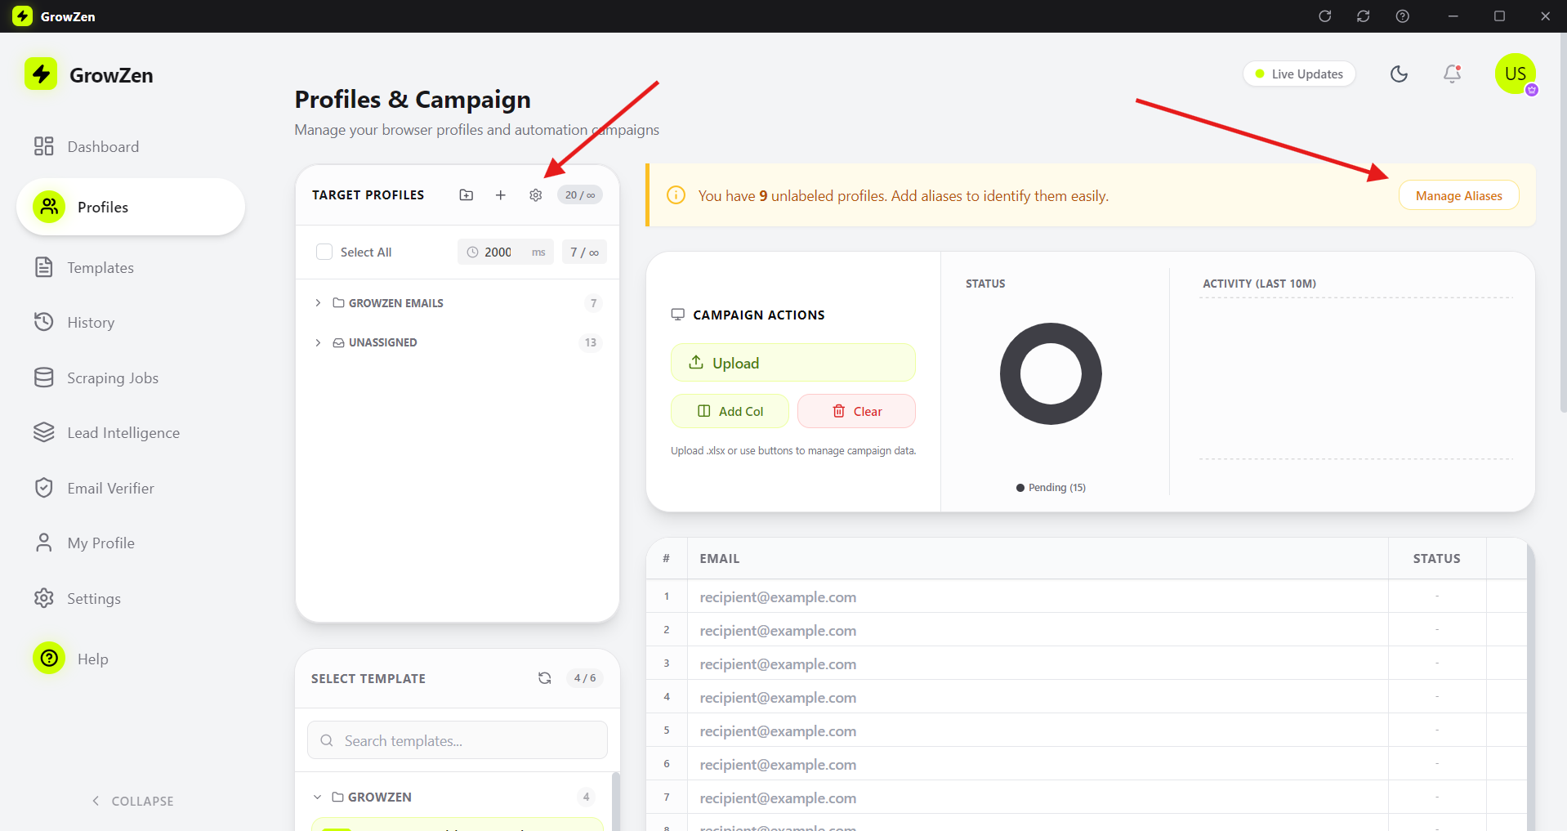Click the plus icon to add profile
1567x831 pixels.
click(x=501, y=195)
